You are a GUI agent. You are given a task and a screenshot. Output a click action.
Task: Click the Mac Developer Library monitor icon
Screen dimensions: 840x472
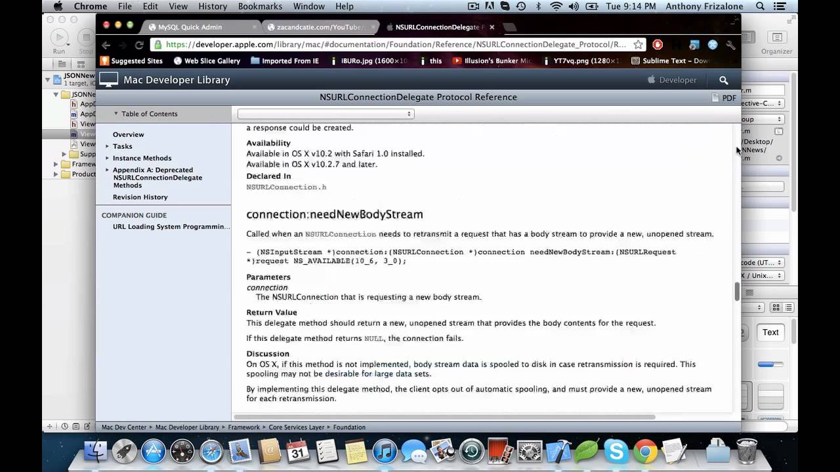click(x=109, y=80)
